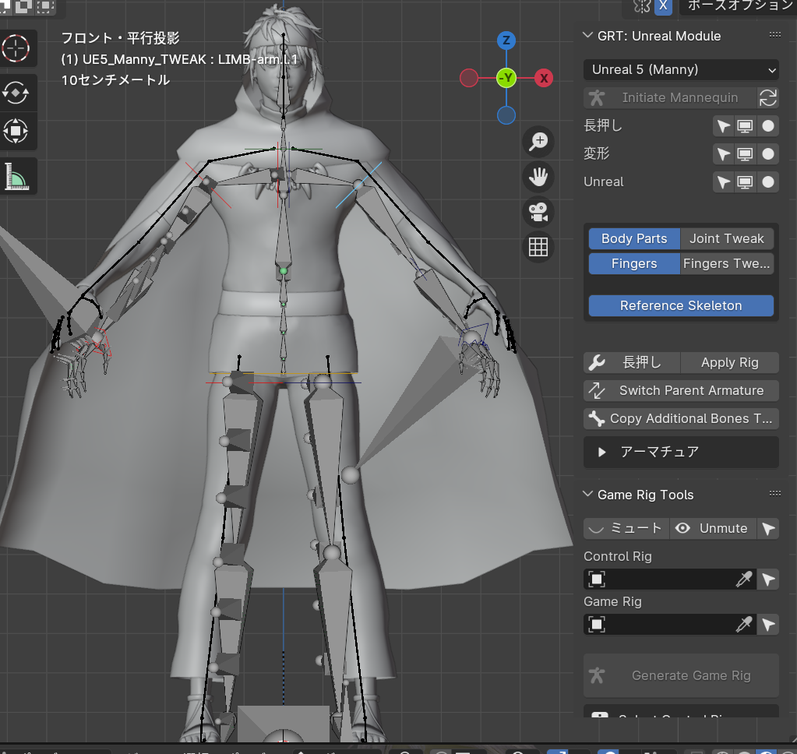Click the zoom view magnifier icon
Image resolution: width=797 pixels, height=754 pixels.
tap(538, 142)
